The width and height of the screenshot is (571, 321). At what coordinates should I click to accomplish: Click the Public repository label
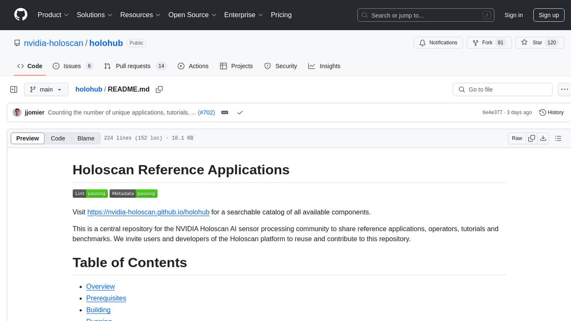point(136,43)
